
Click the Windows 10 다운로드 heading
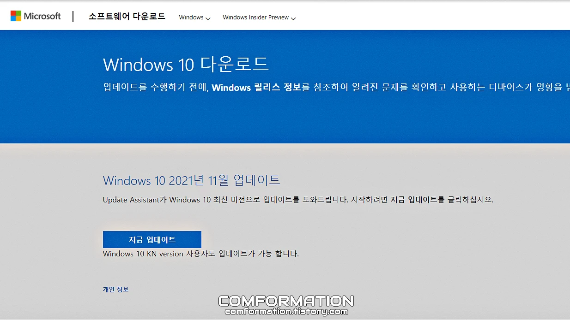[x=186, y=64]
